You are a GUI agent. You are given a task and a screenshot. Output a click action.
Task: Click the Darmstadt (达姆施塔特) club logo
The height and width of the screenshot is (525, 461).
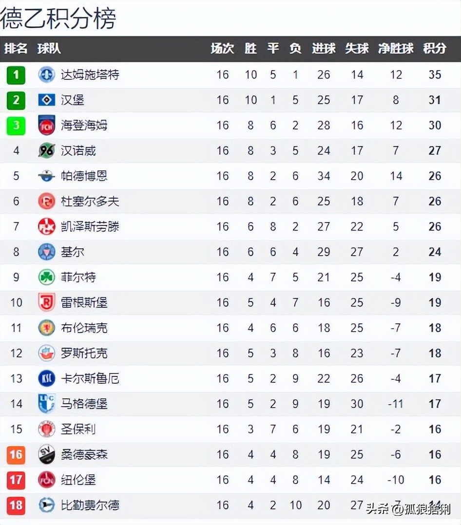coord(47,75)
